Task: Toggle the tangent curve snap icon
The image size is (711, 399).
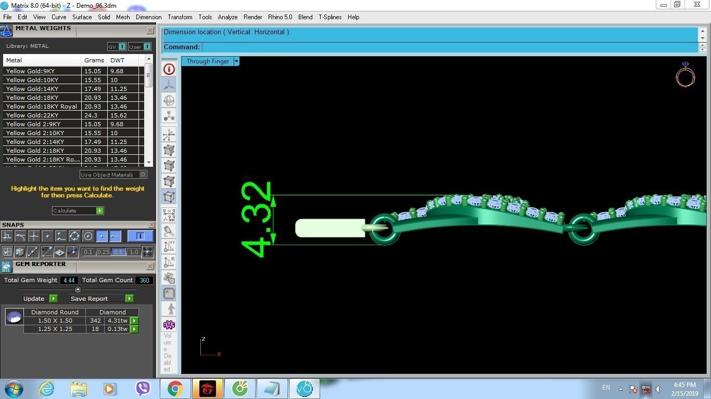Action: point(21,236)
